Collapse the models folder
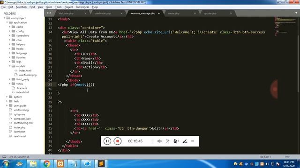 9,66
